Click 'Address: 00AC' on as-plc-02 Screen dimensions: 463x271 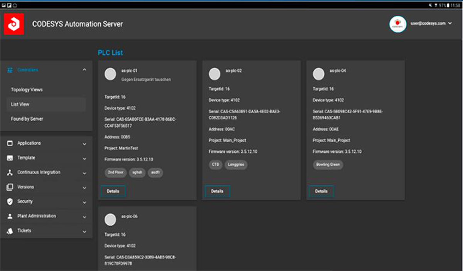(x=222, y=129)
